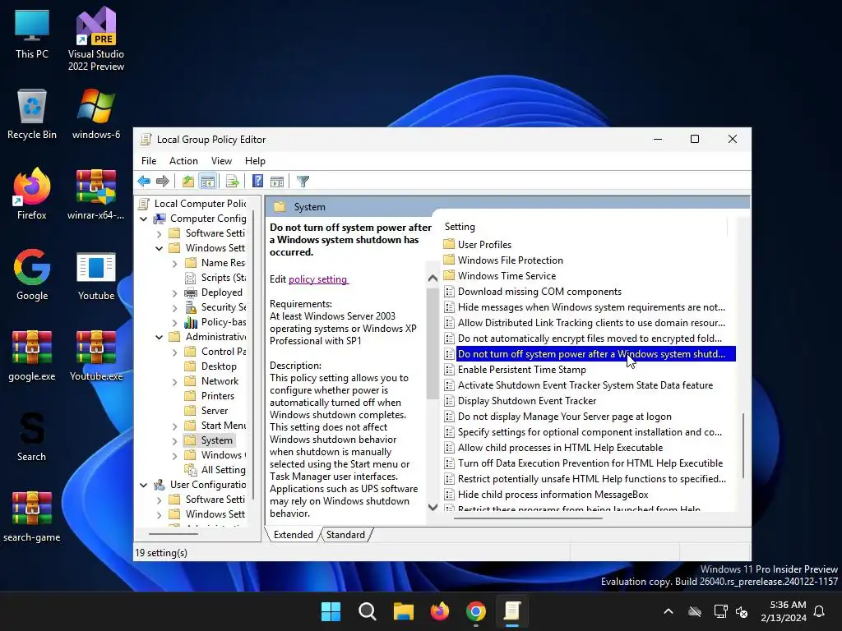Expand the Software Settings node under Computer Configuration
Screen dimensions: 842x631
[x=159, y=234]
